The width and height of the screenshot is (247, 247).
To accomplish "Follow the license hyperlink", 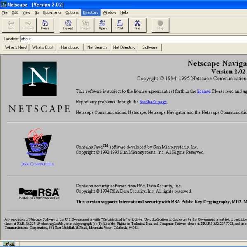I will click(x=203, y=91).
